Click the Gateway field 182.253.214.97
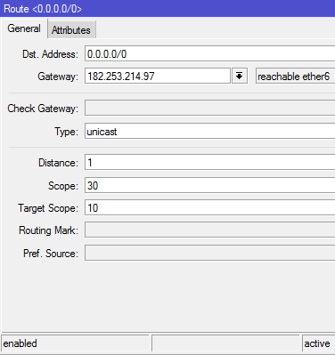Image resolution: width=335 pixels, height=355 pixels. coord(158,77)
